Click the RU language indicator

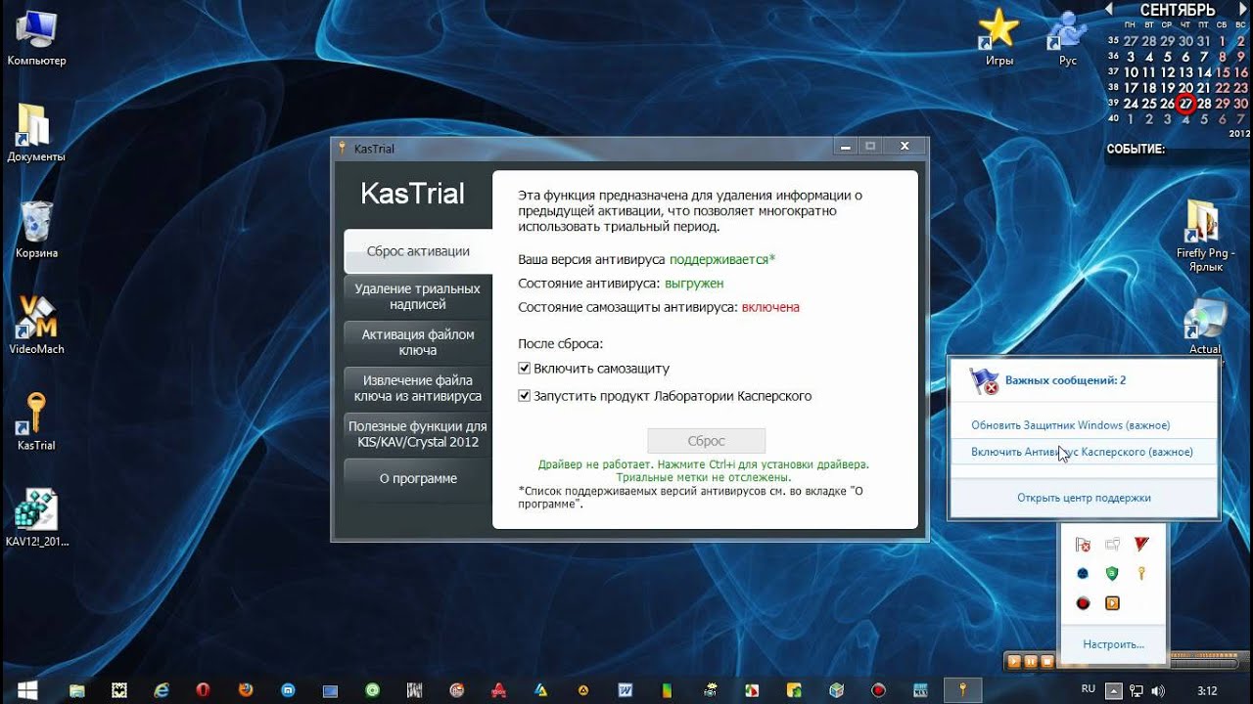click(1088, 690)
